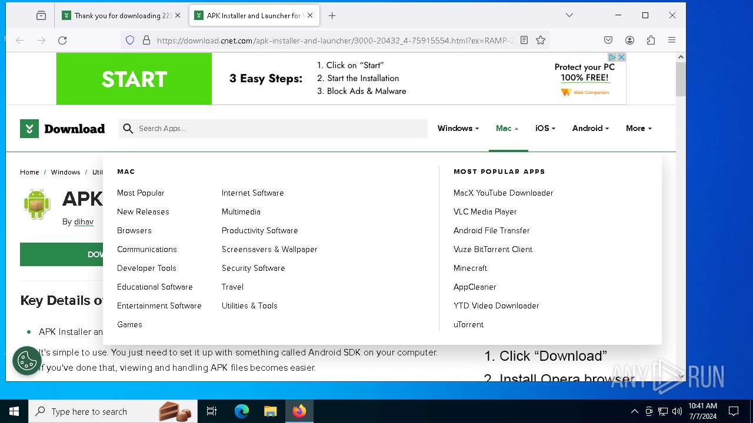Click the address bar URL

[x=335, y=40]
